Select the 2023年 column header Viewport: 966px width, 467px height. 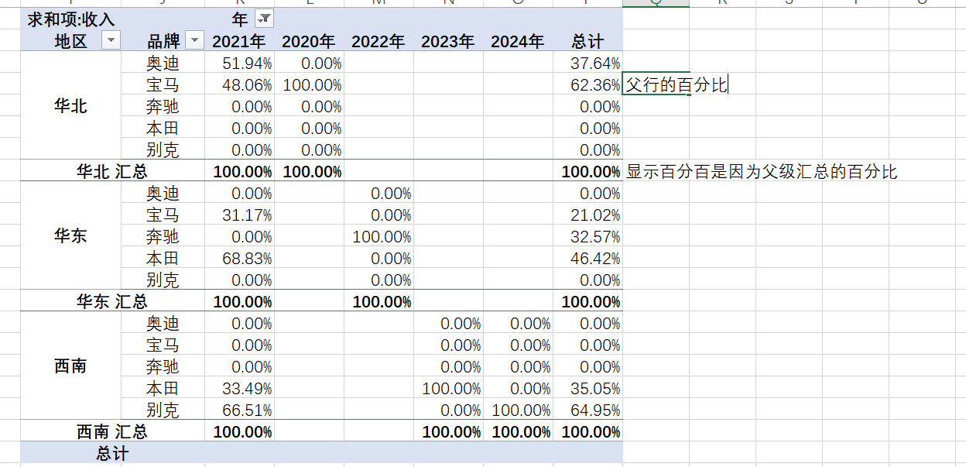click(x=448, y=41)
